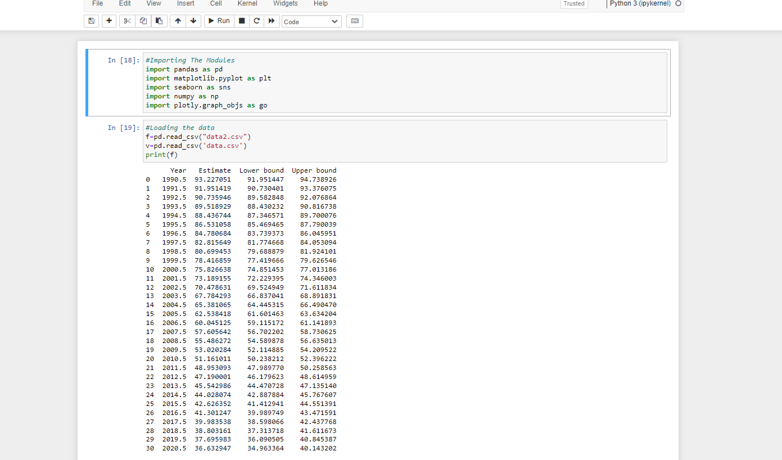Viewport: 782px width, 460px height.
Task: Paste cells below icon
Action: pos(159,21)
